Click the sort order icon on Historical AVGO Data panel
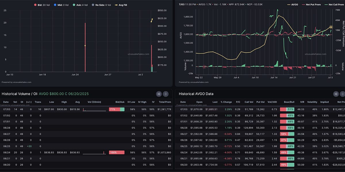This screenshot has height=172, width=345. [342, 94]
